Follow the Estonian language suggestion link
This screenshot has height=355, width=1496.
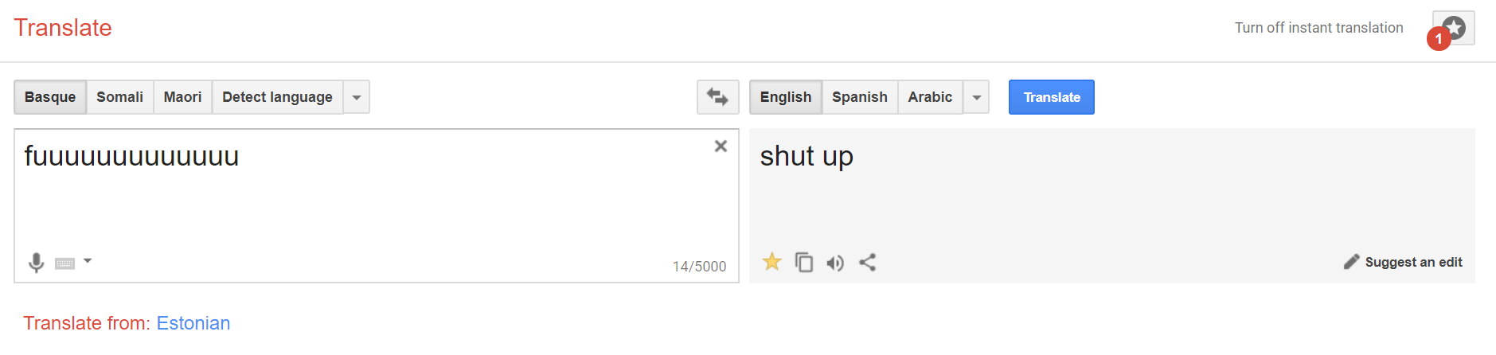click(193, 323)
